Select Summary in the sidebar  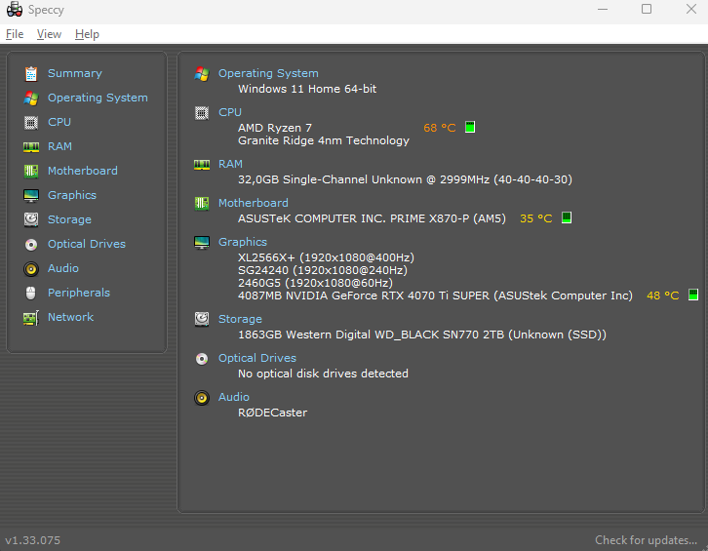(x=75, y=73)
